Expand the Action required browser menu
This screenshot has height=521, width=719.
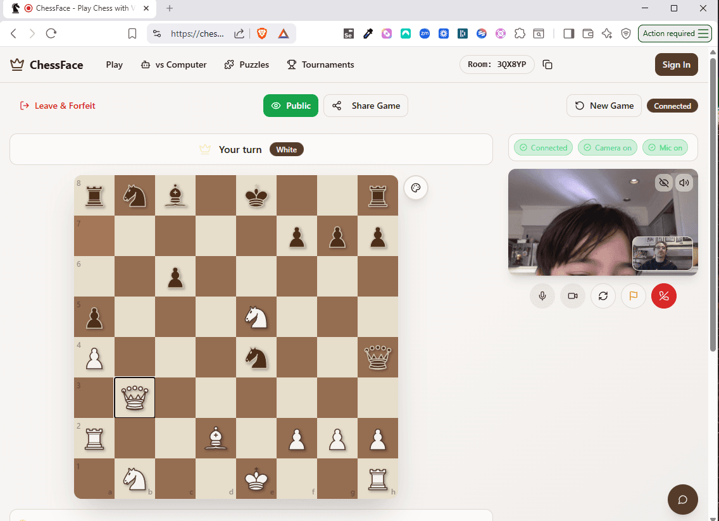675,33
